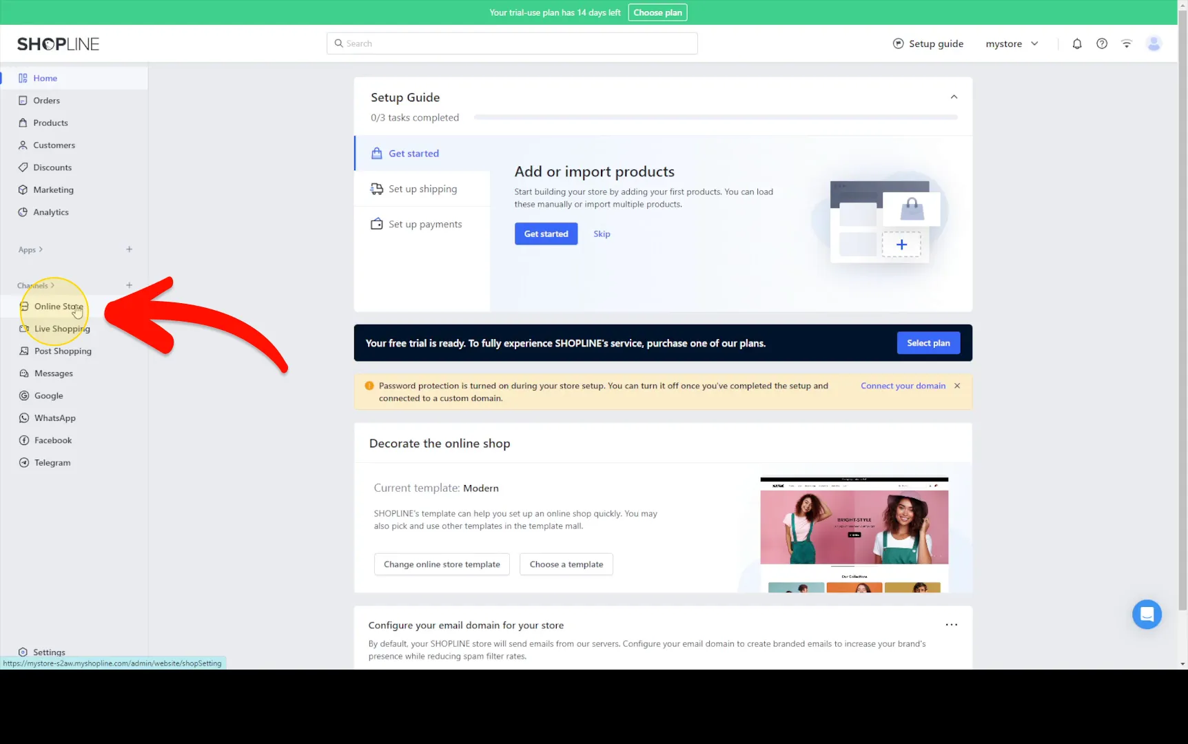Select Set up shipping step

coord(422,189)
